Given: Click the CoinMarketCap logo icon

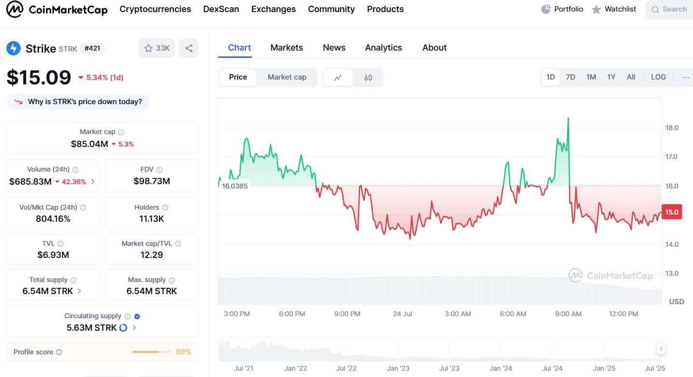Looking at the screenshot, I should 15,9.
